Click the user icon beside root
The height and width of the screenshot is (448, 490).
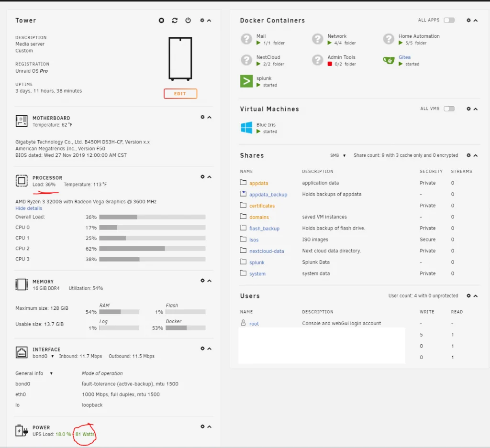[x=243, y=323]
